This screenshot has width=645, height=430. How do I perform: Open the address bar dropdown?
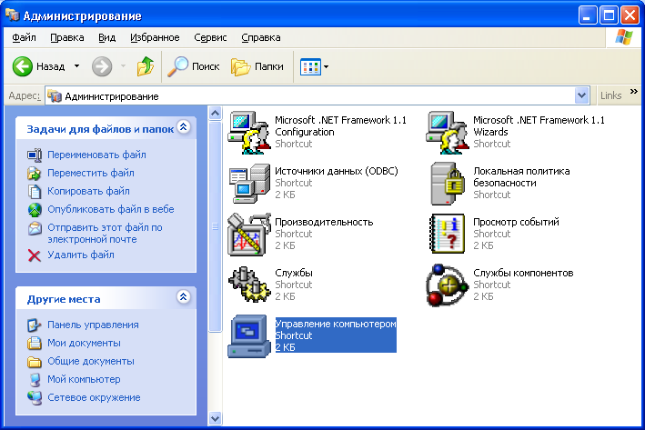(x=581, y=95)
